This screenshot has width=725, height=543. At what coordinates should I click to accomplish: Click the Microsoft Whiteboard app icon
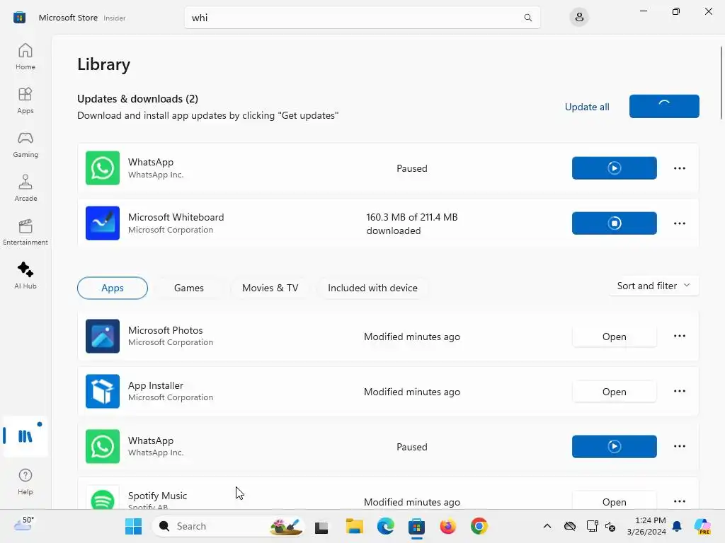103,223
